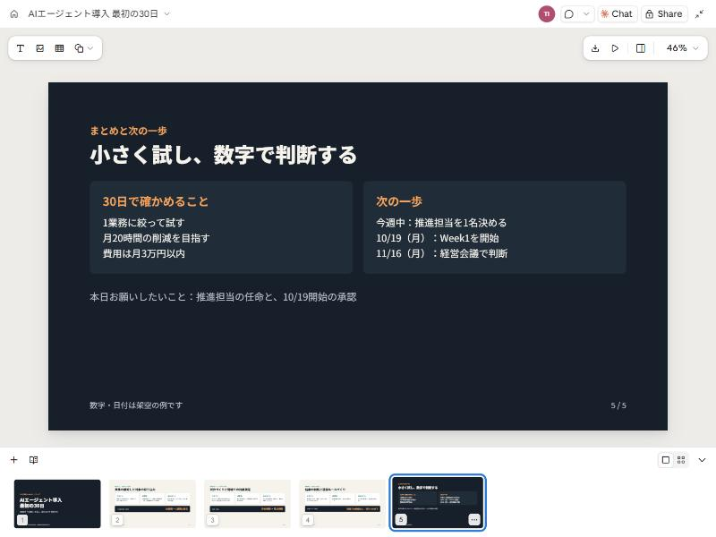The image size is (716, 537).
Task: Select slide 3 thumbnail
Action: coord(248,503)
